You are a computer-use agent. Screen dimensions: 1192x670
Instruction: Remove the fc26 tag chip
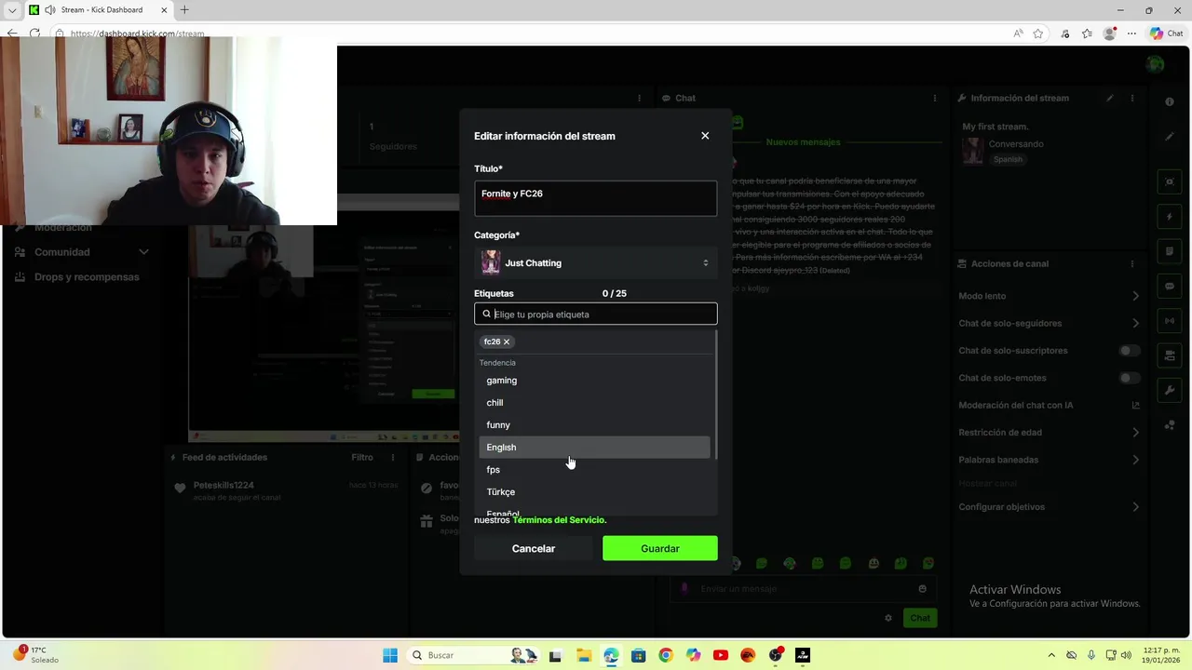pyautogui.click(x=507, y=342)
